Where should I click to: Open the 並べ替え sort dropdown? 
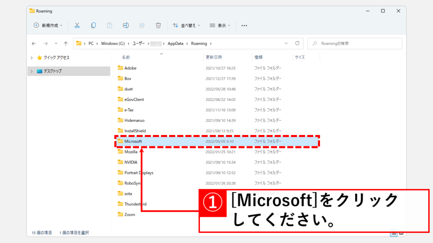(x=186, y=25)
